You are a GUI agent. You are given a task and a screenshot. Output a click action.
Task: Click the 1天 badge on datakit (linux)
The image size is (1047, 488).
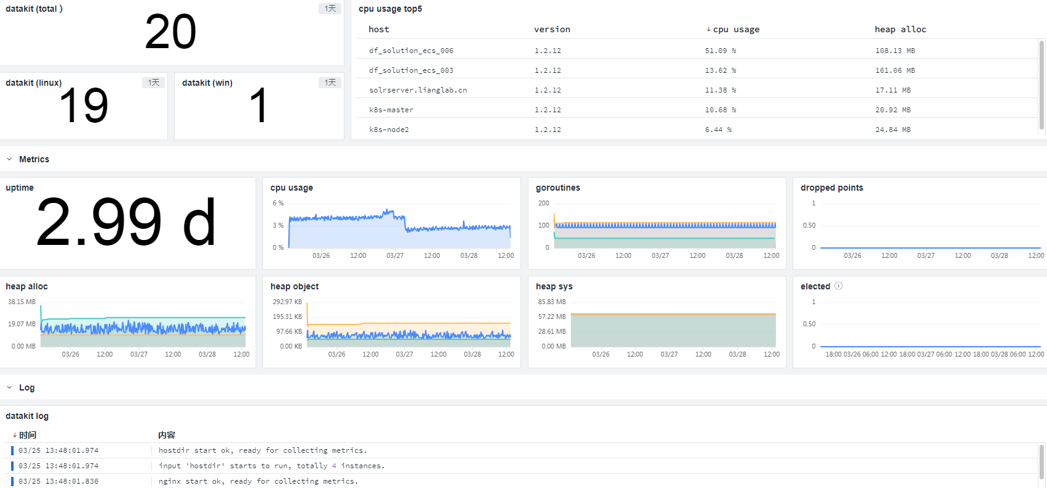154,83
